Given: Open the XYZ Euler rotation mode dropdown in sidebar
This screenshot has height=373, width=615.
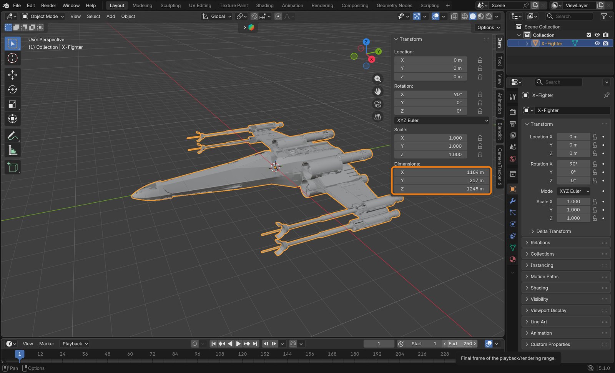Looking at the screenshot, I should coord(442,120).
